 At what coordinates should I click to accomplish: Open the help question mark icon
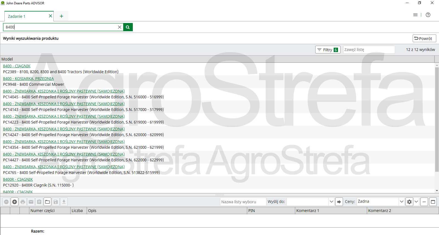pos(428,15)
